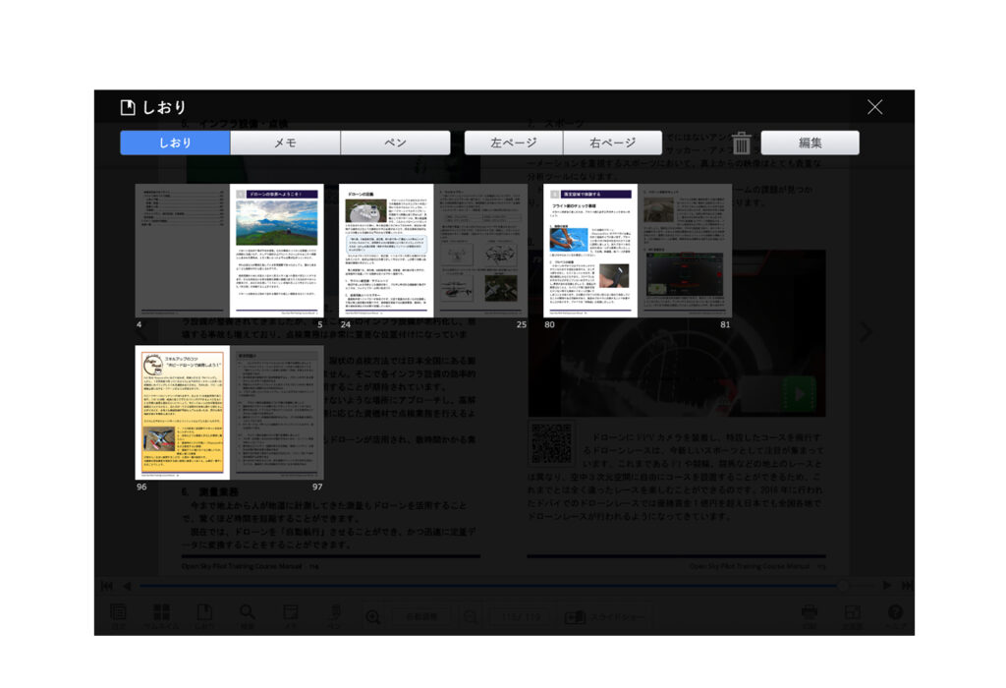Go to bookmarked page 80 thumbnail
The height and width of the screenshot is (688, 1006).
click(590, 250)
